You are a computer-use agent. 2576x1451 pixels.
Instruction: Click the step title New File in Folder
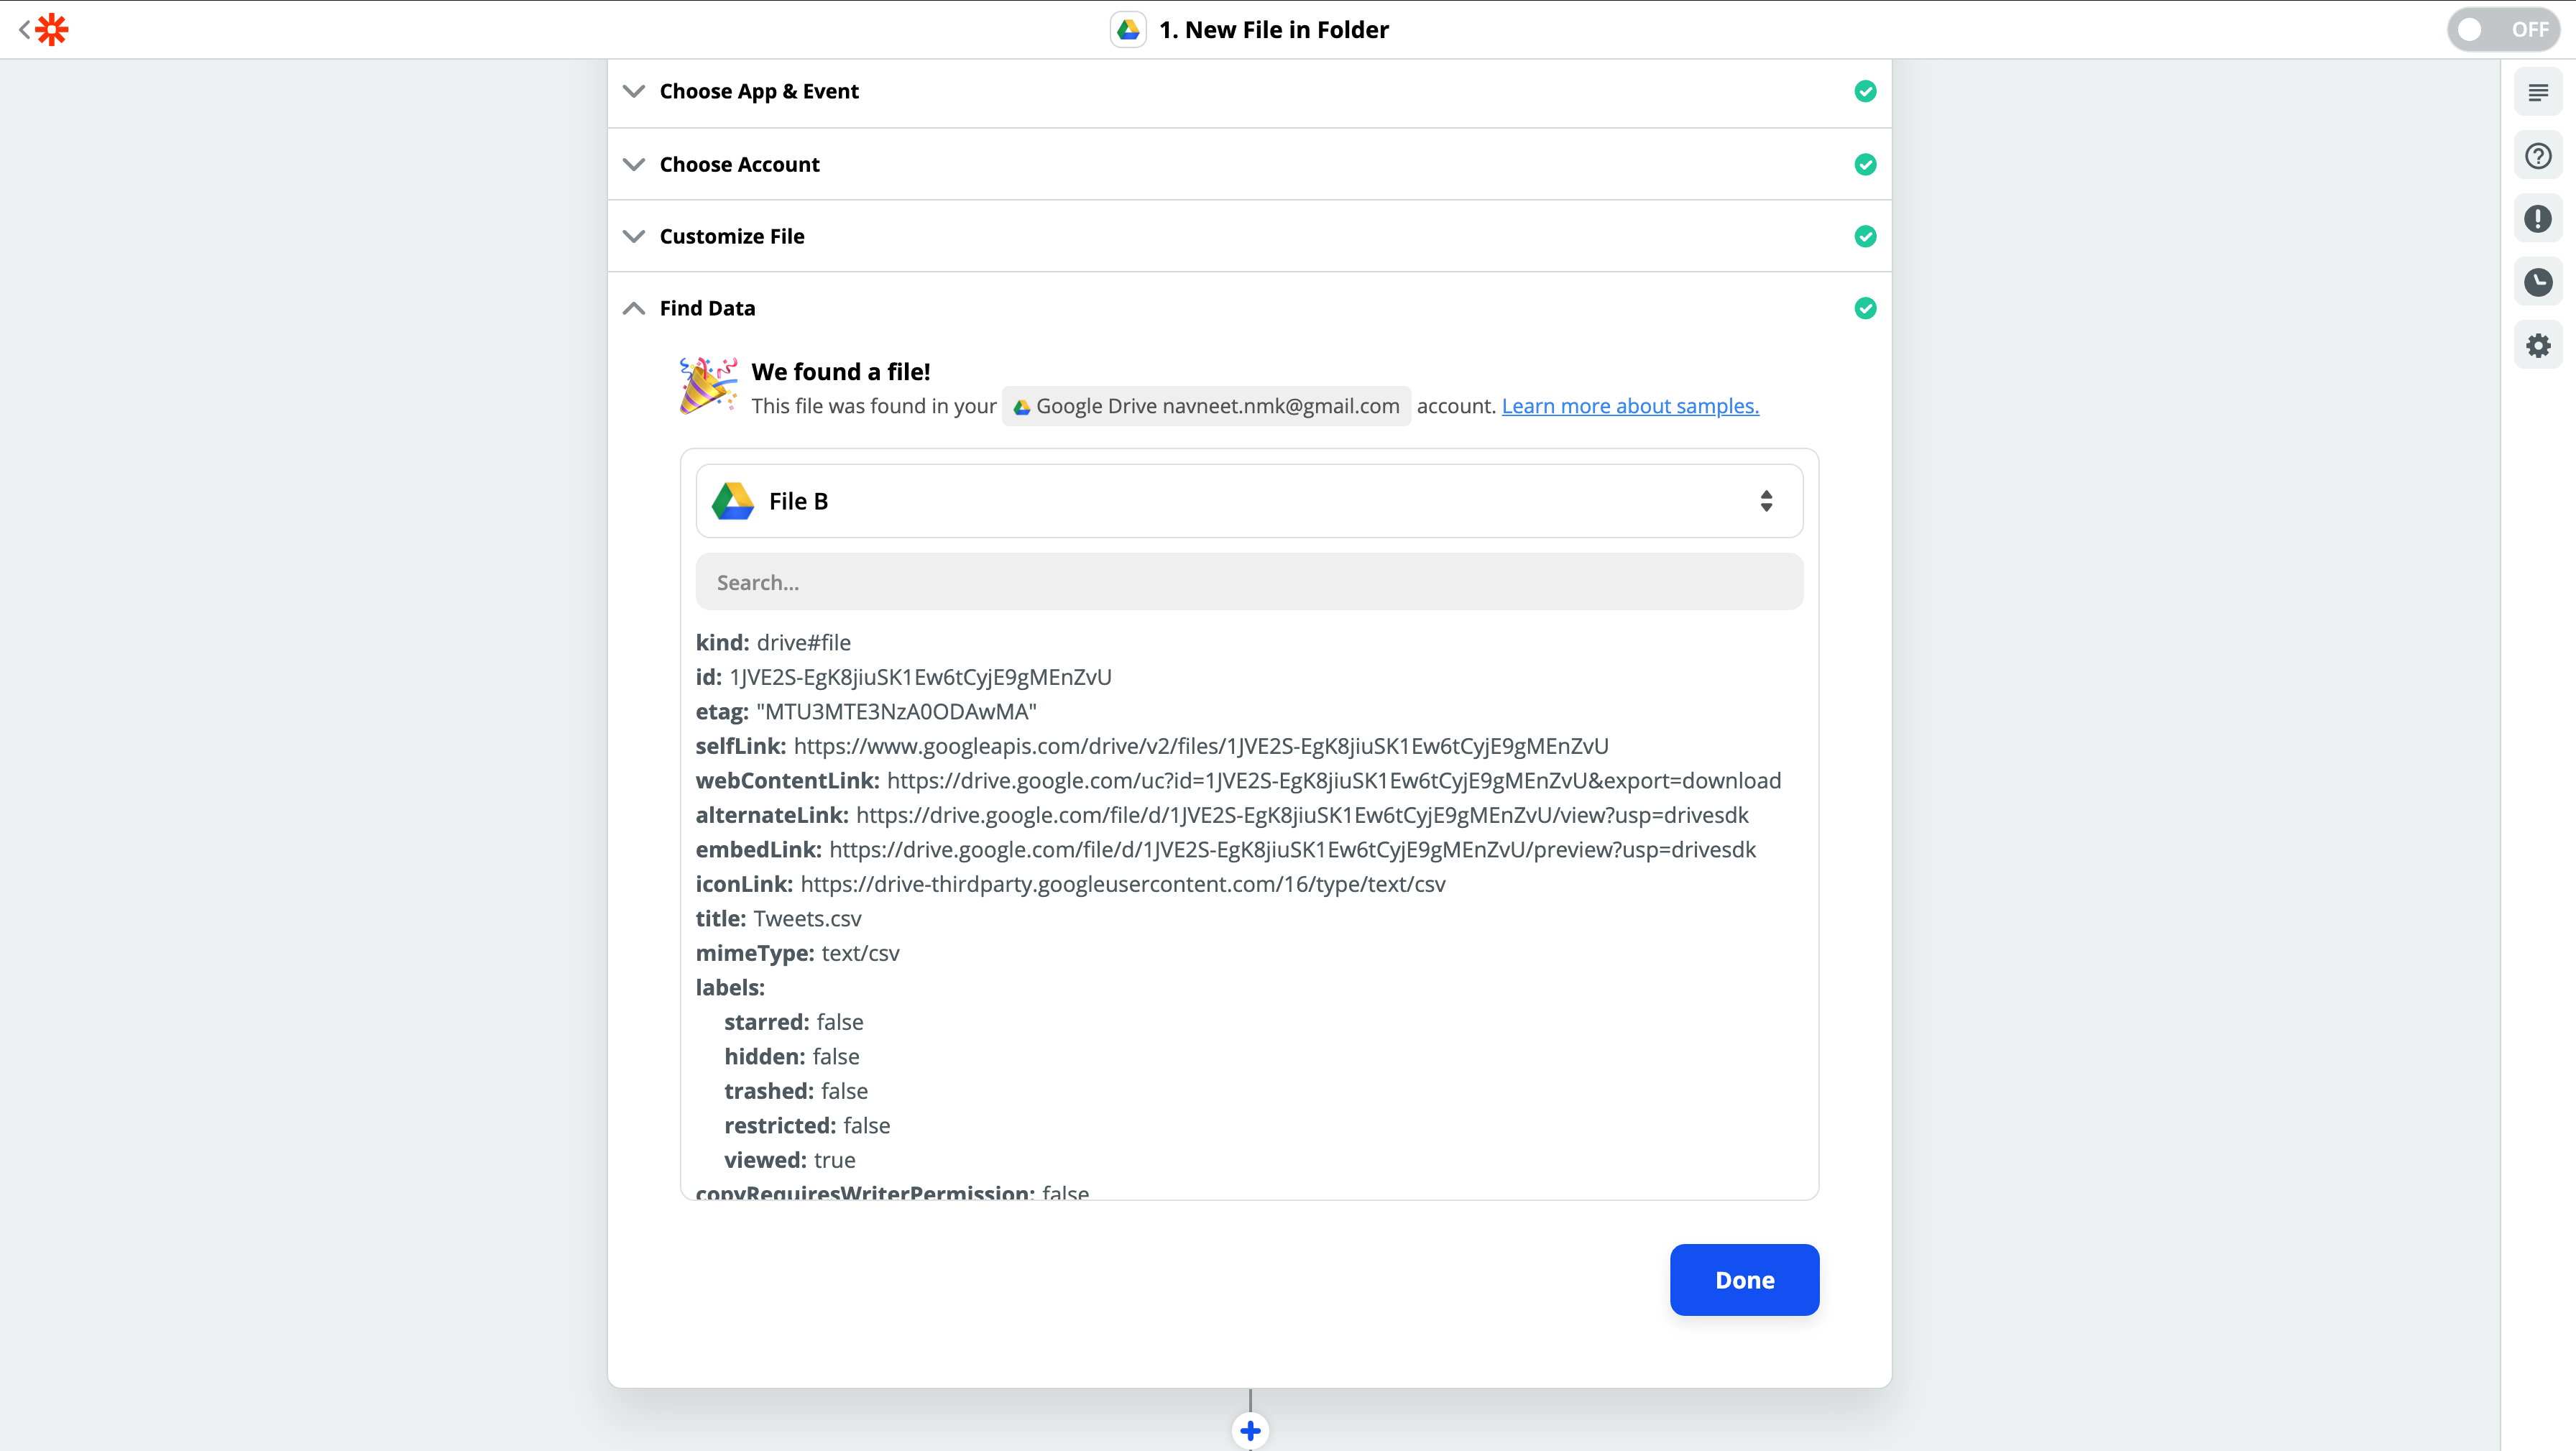[1273, 30]
